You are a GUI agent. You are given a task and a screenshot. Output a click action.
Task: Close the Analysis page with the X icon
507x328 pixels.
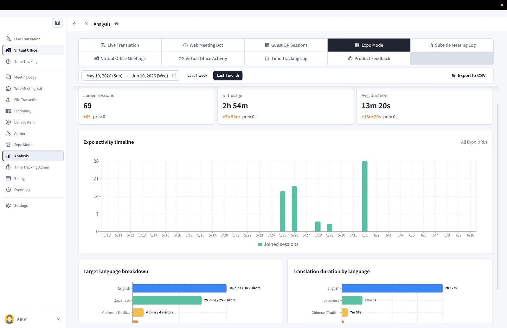pyautogui.click(x=87, y=24)
